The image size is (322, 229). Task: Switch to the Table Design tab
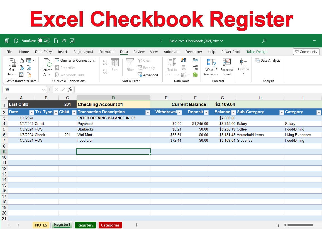[x=257, y=52]
